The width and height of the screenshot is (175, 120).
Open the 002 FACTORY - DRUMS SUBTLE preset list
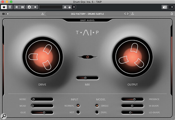pos(88,14)
